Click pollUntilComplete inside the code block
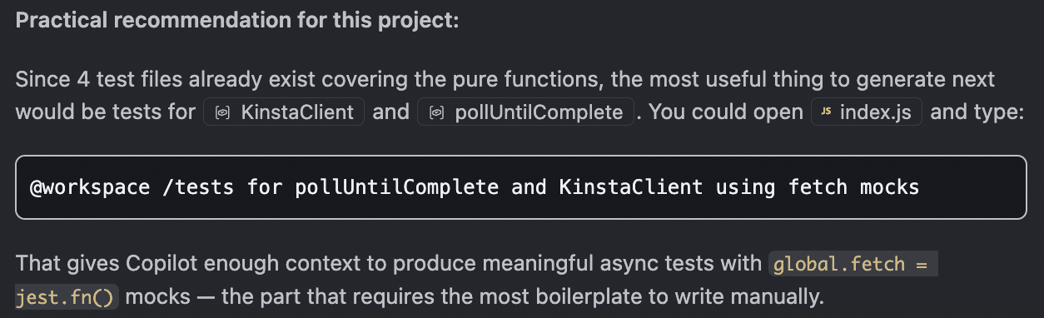 pos(396,187)
